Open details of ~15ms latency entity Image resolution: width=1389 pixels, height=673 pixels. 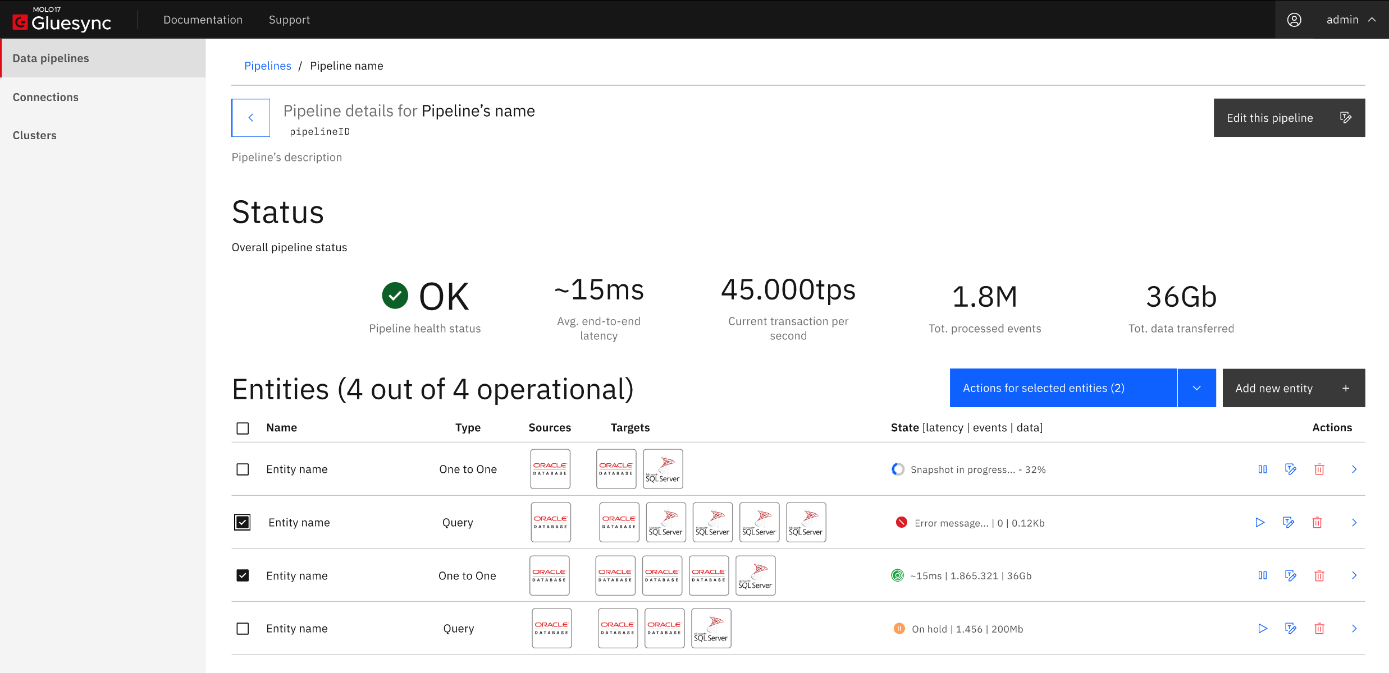(1354, 575)
